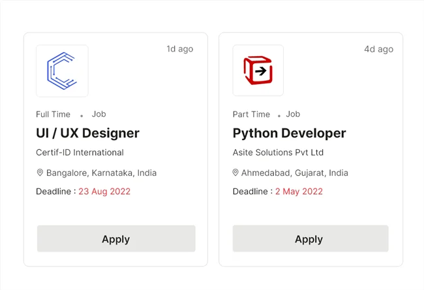This screenshot has width=424, height=290.
Task: Apply for the Python Developer job
Action: (x=310, y=239)
